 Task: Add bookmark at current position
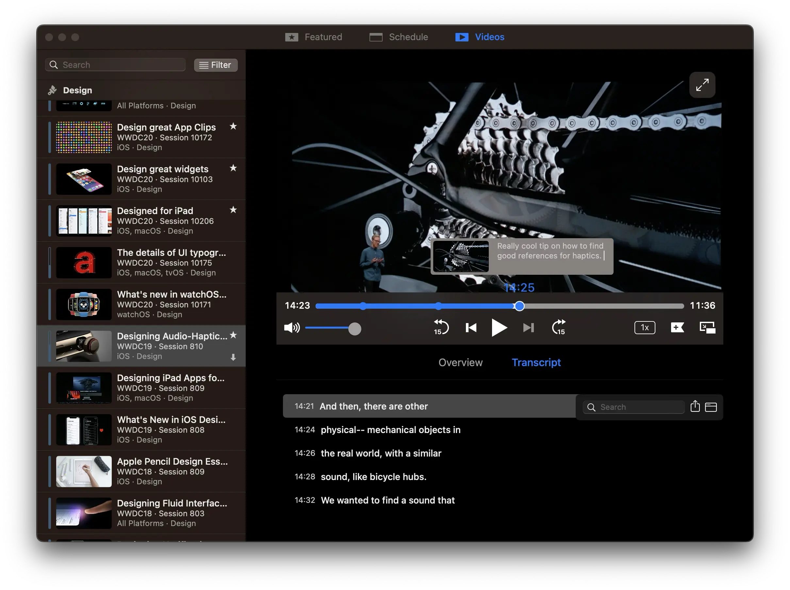[x=677, y=327]
